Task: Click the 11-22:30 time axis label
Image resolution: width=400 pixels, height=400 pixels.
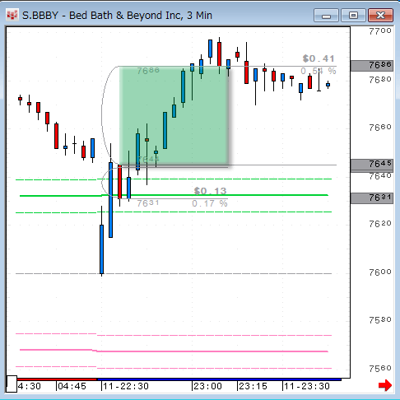Action: tap(126, 386)
